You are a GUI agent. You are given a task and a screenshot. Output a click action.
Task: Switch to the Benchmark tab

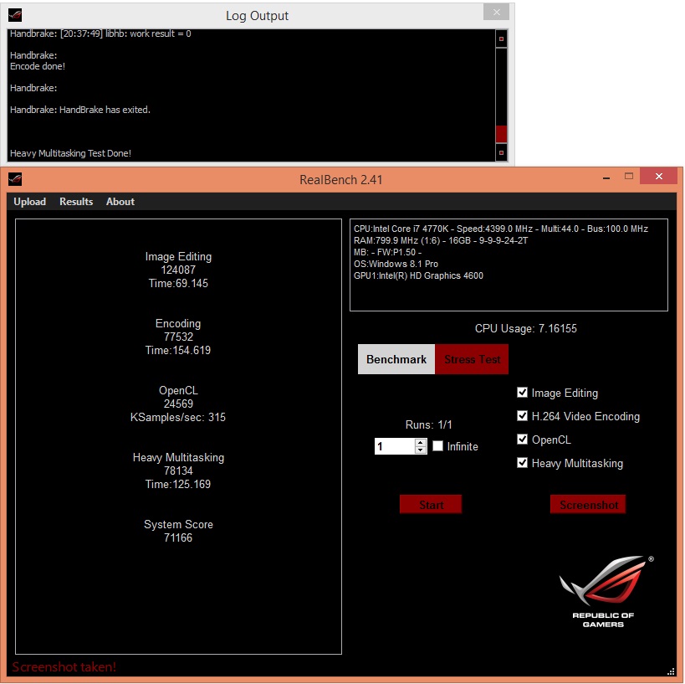tap(396, 359)
